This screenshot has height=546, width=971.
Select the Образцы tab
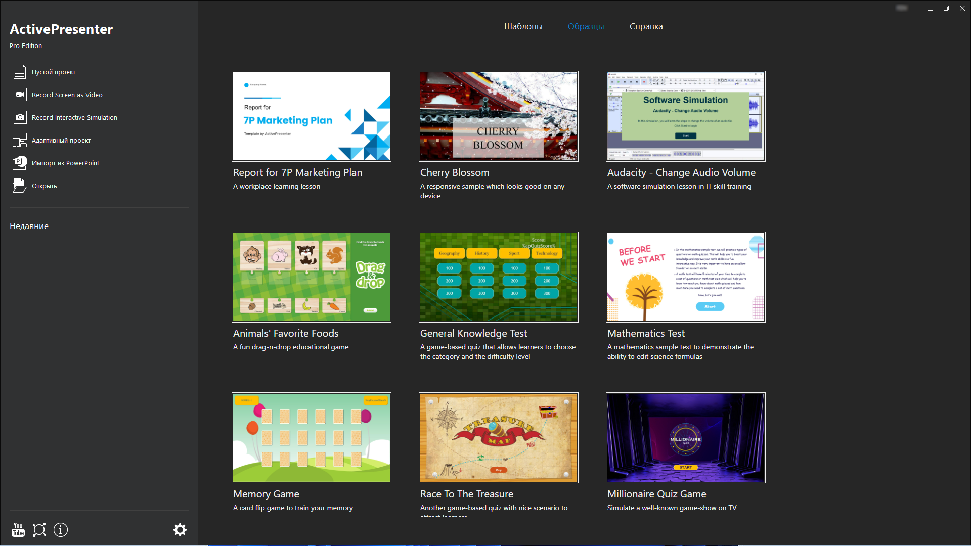(586, 26)
